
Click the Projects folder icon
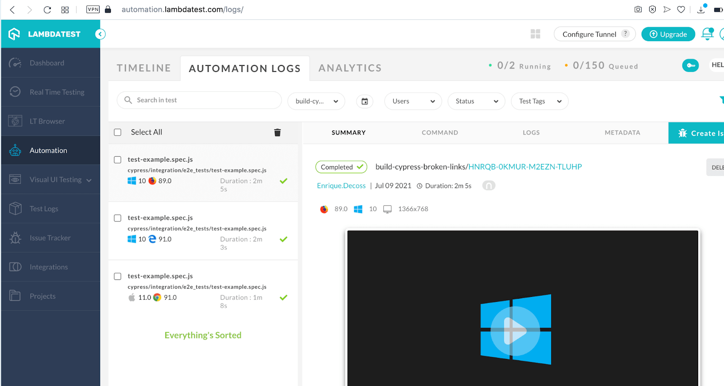[15, 296]
